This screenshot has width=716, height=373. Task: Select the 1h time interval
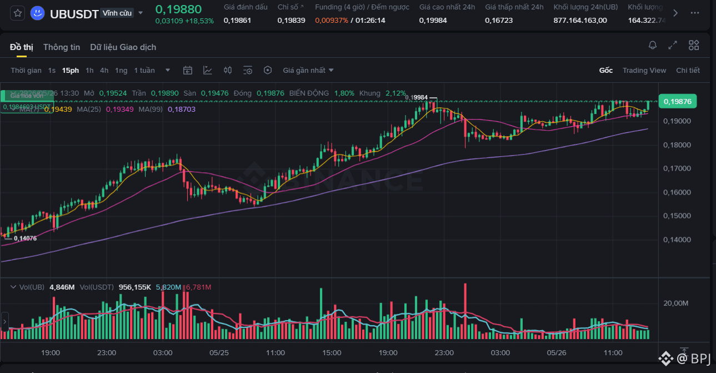coord(89,70)
